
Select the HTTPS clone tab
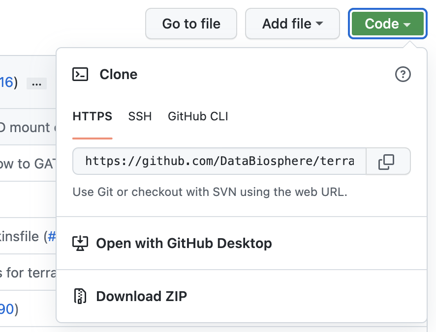pyautogui.click(x=93, y=116)
